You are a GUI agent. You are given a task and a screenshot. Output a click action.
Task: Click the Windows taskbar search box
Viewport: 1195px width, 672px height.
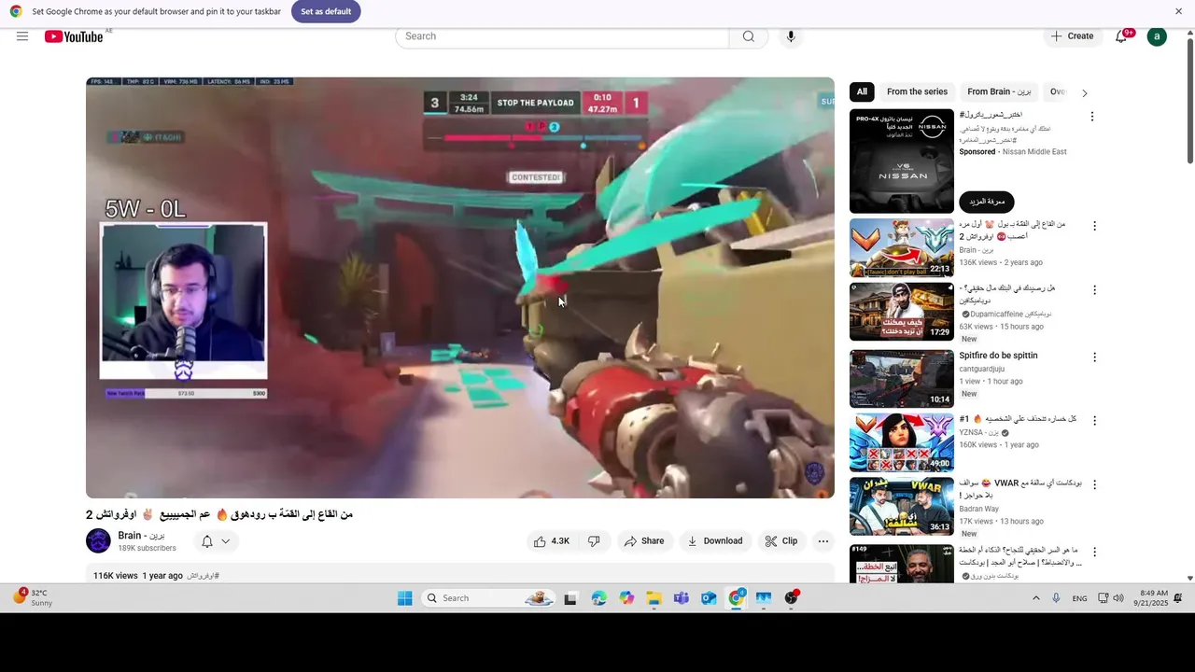coord(487,598)
